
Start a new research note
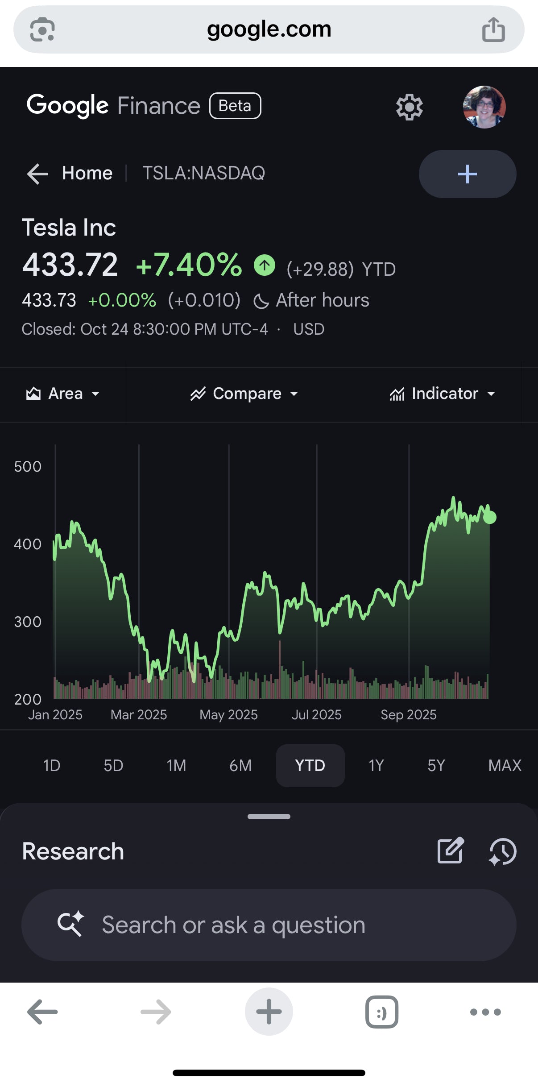[x=451, y=851]
